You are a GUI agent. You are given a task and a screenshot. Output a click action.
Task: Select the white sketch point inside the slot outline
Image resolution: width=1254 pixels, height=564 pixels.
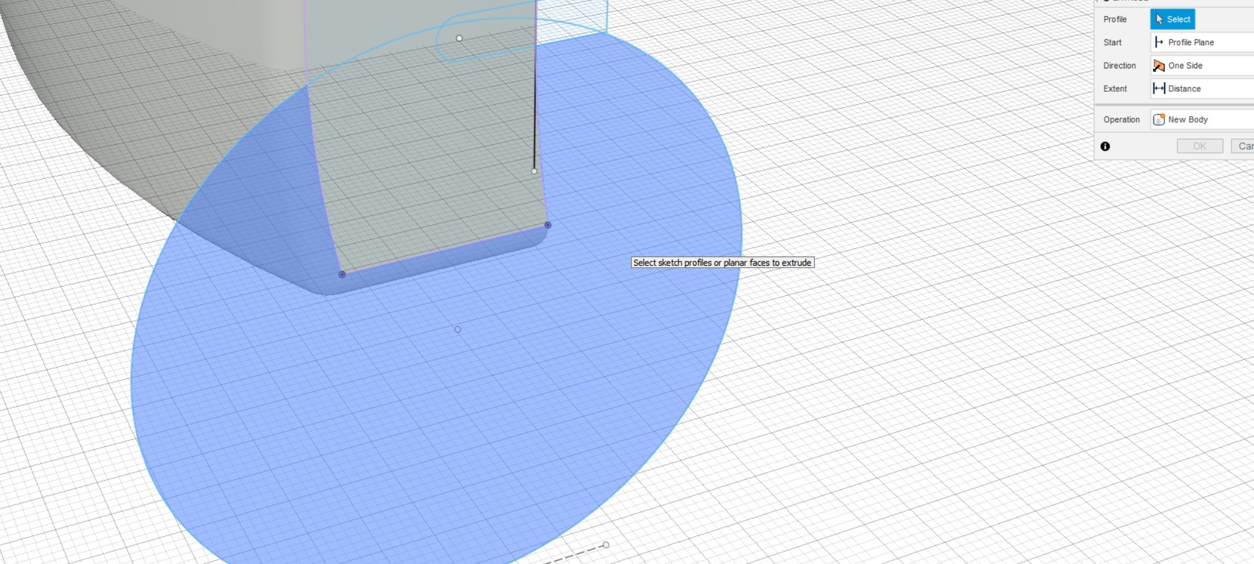coord(459,38)
